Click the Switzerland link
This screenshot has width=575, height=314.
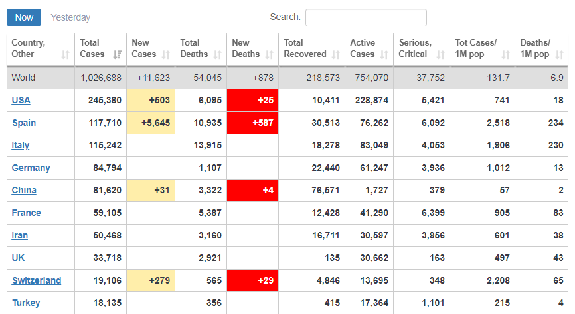[x=37, y=280]
